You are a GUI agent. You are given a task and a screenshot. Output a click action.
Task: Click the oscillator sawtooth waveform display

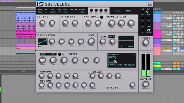coord(43,41)
